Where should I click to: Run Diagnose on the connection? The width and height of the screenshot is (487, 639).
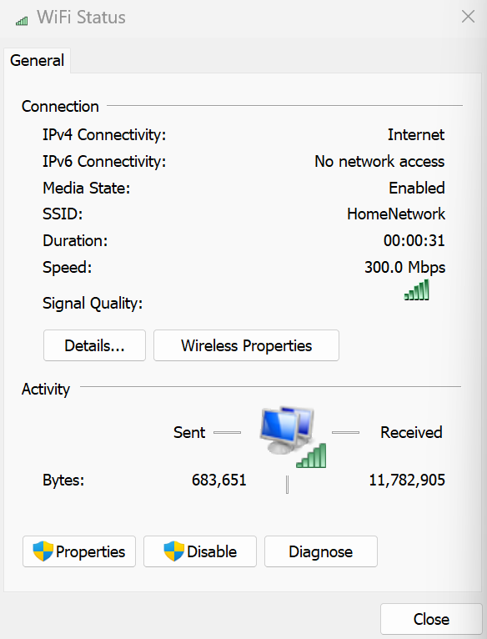(x=321, y=551)
